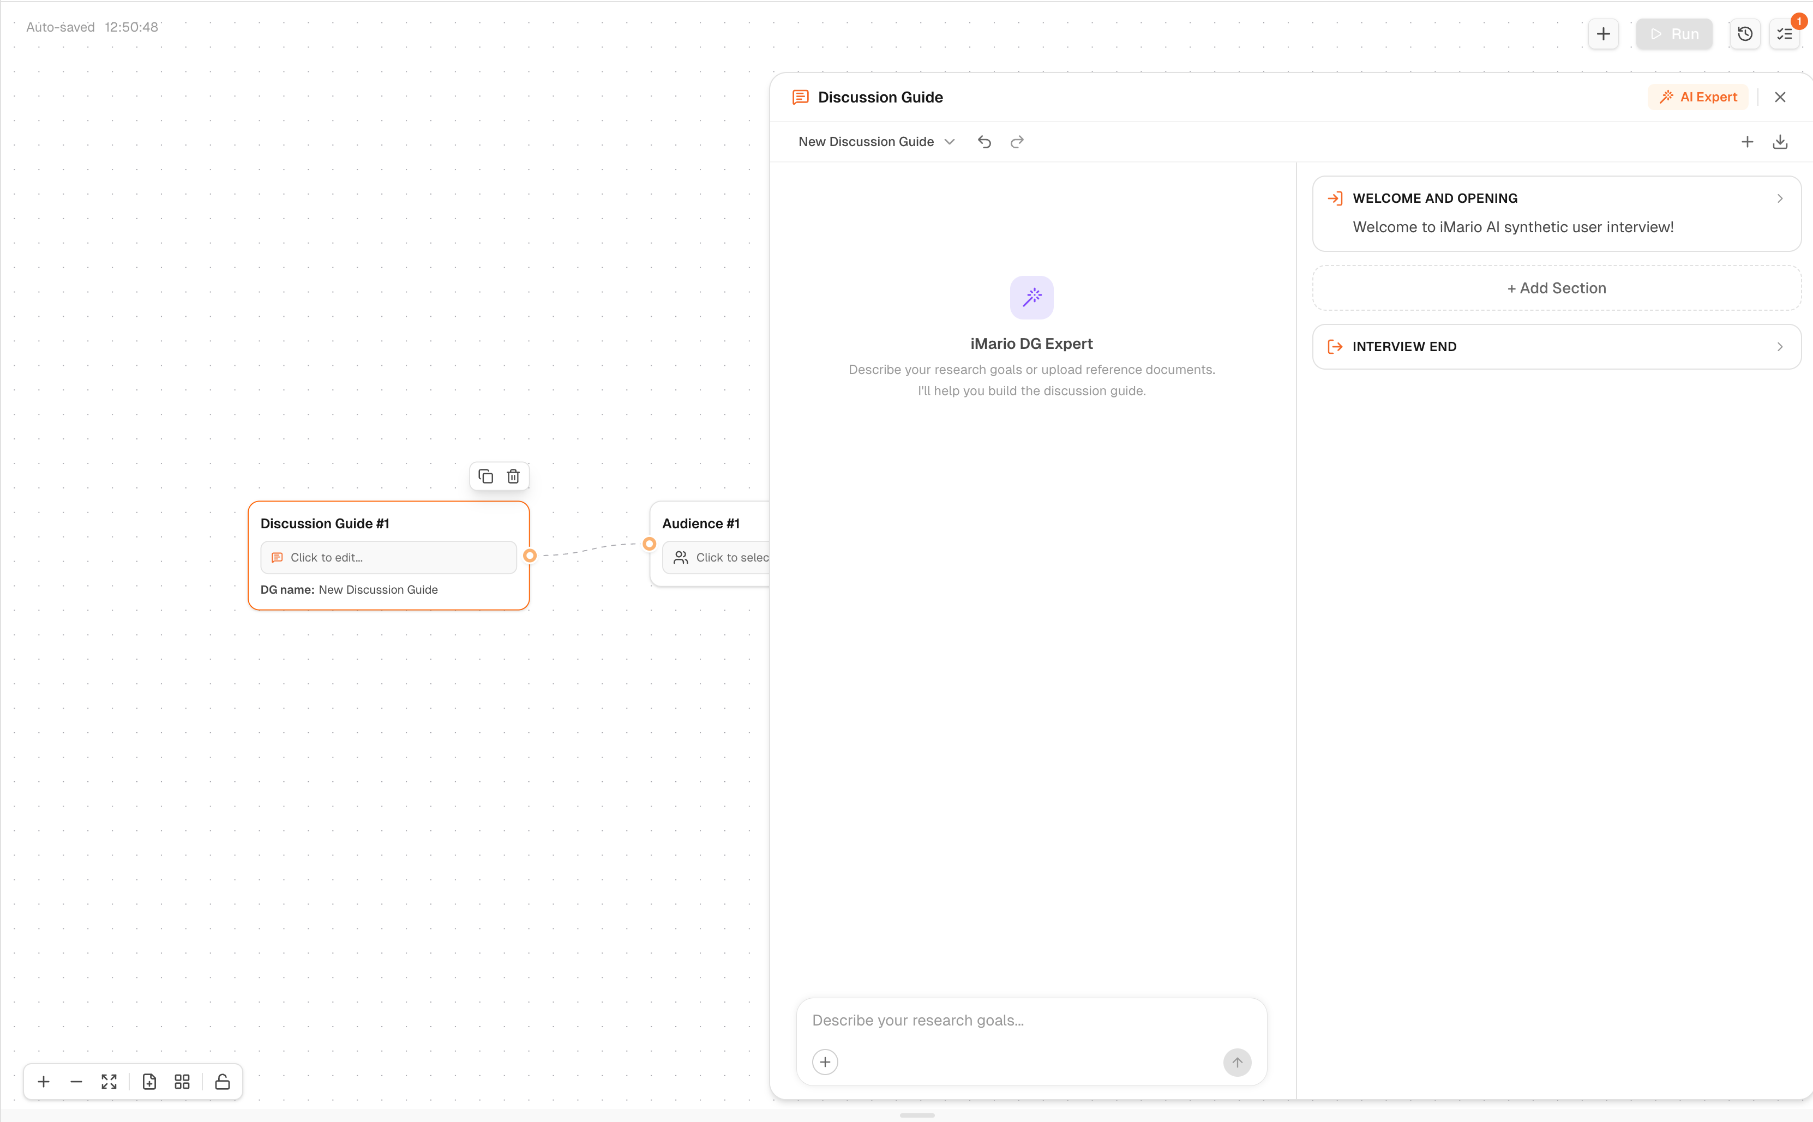Open the version history clock icon
The image size is (1813, 1122).
coord(1745,34)
